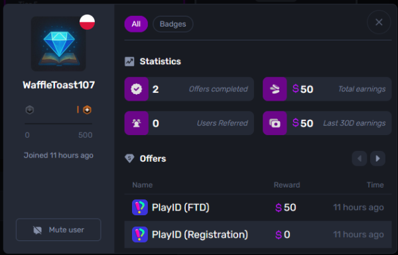
Task: Click the Statistics chart icon
Action: 129,62
